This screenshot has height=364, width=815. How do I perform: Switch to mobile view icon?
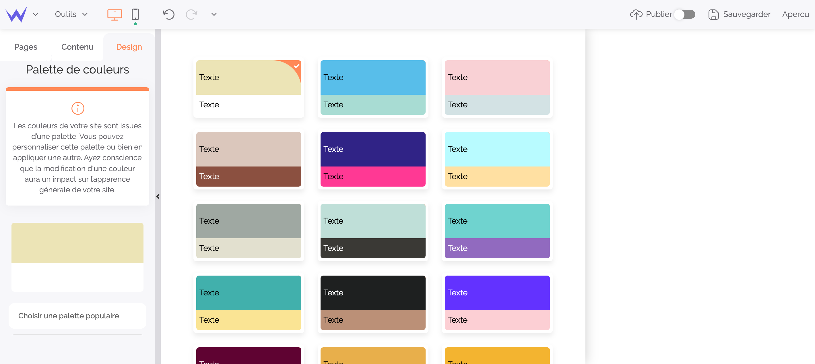tap(135, 15)
